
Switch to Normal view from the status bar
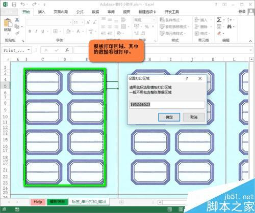coord(170,209)
